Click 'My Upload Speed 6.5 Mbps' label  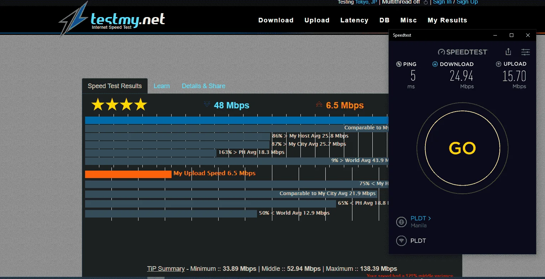214,173
